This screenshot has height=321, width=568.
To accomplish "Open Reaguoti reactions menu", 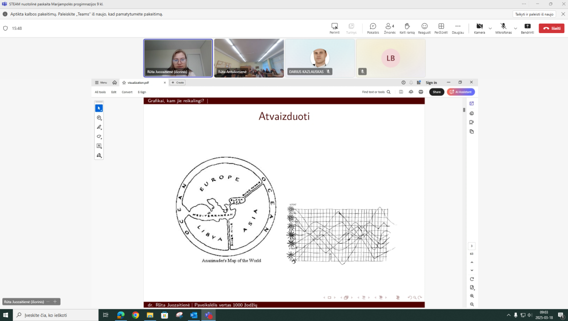I will click(424, 27).
